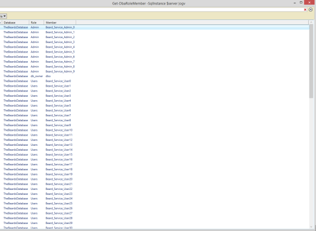Sort by the Database column header
Image resolution: width=316 pixels, height=231 pixels.
(16, 23)
